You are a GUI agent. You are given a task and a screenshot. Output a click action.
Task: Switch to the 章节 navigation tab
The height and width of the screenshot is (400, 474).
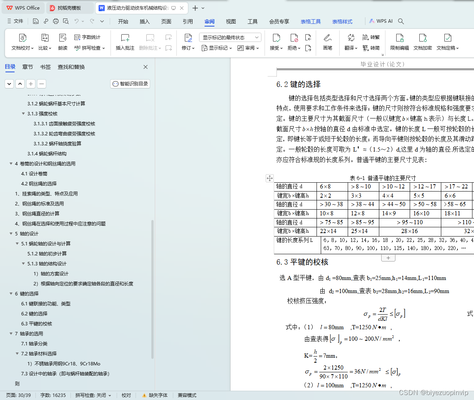28,67
